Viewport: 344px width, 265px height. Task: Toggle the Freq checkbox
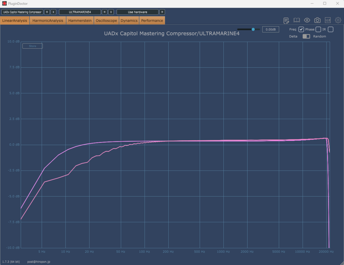click(301, 30)
